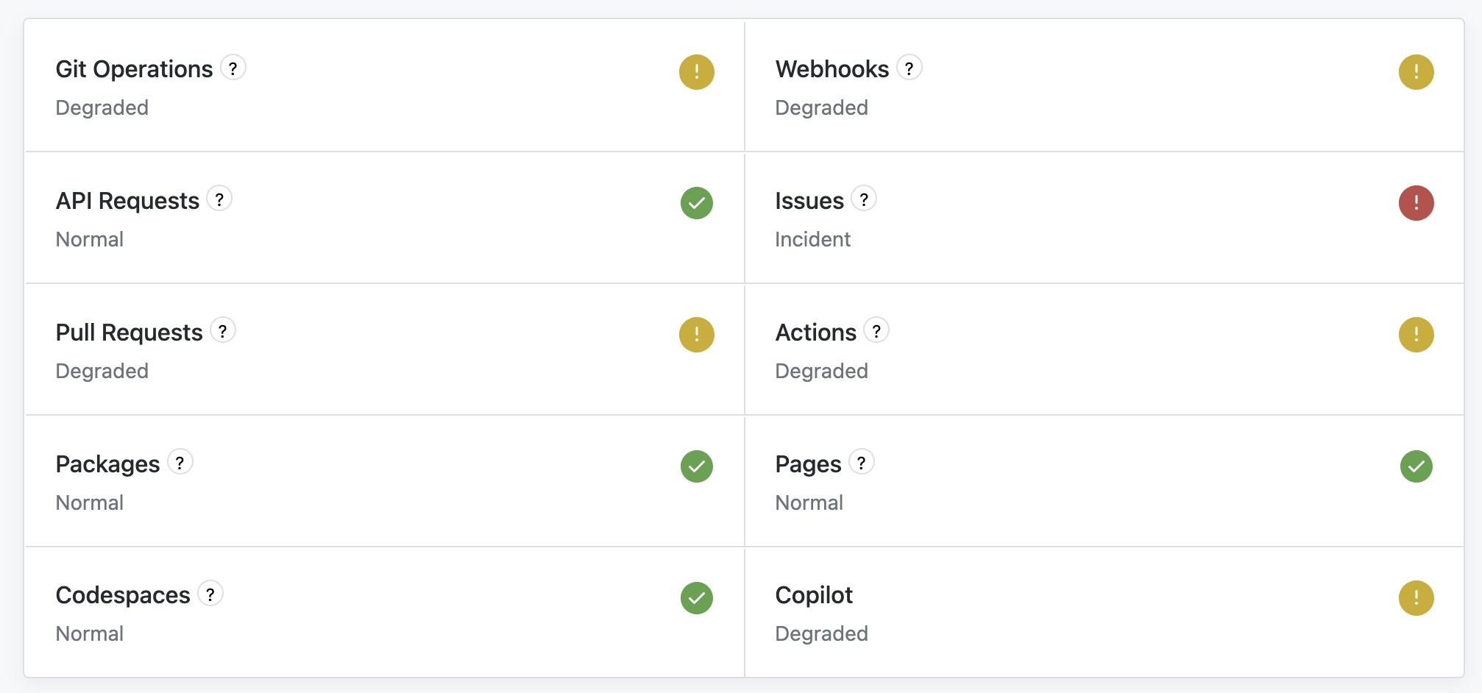Image resolution: width=1482 pixels, height=693 pixels.
Task: Click the question mark beside Pages
Action: coord(862,463)
